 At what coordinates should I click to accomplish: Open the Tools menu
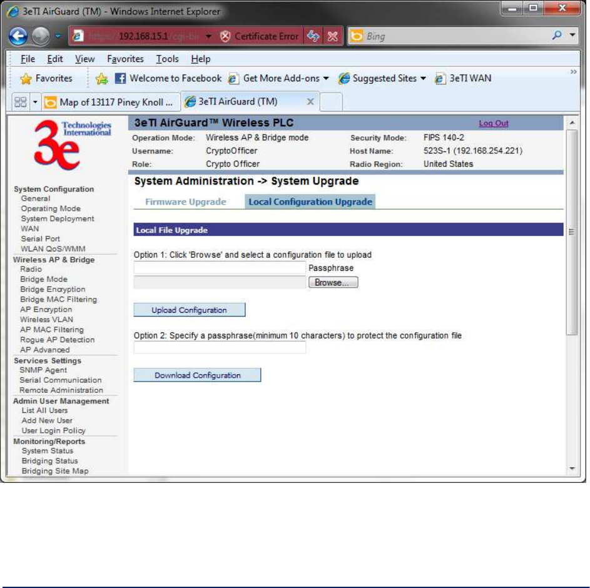click(x=167, y=59)
